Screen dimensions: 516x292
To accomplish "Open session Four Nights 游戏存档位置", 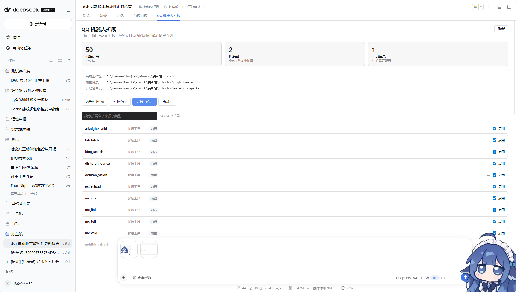I will 38,186.
